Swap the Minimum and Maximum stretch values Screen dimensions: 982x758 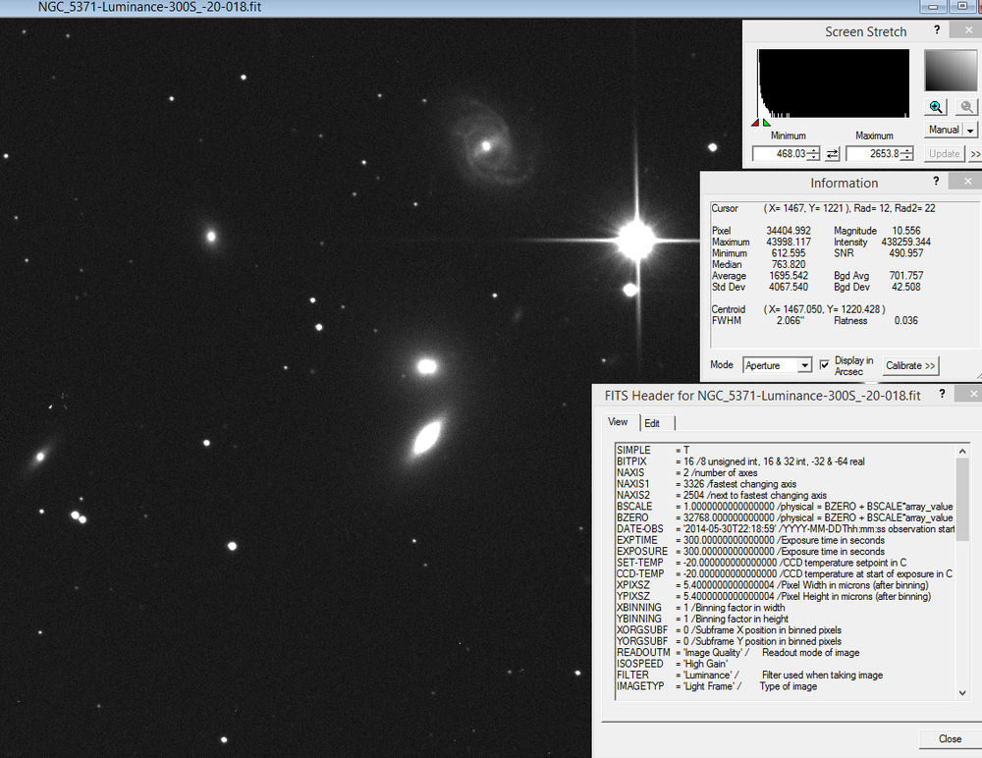tap(833, 153)
